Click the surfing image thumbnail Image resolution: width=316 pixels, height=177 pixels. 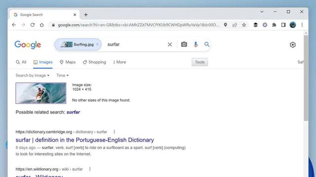[x=41, y=93]
